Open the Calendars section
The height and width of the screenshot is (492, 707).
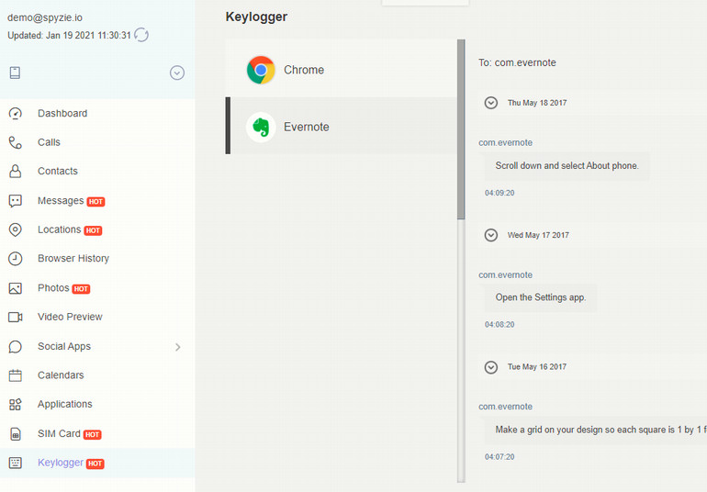[x=61, y=375]
